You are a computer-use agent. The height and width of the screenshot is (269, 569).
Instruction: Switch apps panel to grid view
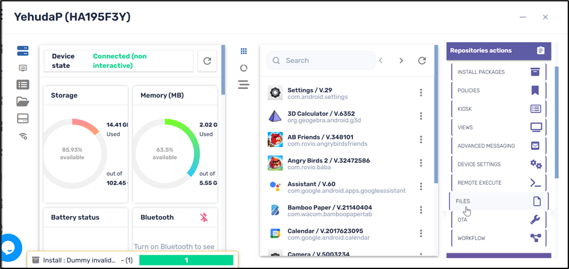click(244, 51)
